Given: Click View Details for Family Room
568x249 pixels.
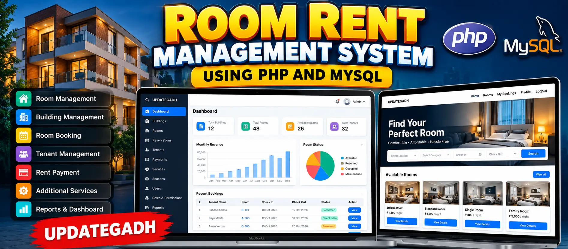Looking at the screenshot, I should (528, 226).
